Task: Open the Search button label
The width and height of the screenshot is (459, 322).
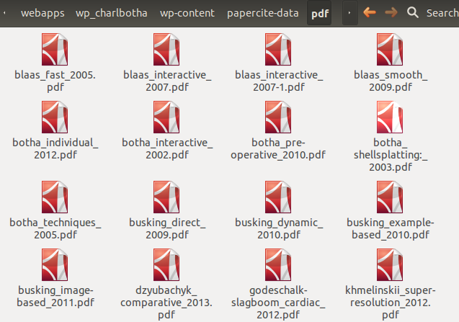Action: pyautogui.click(x=442, y=13)
